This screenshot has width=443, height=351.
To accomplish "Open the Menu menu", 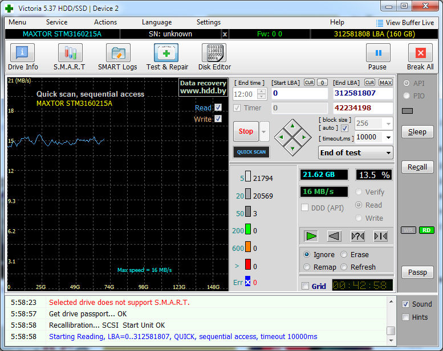I will 17,22.
